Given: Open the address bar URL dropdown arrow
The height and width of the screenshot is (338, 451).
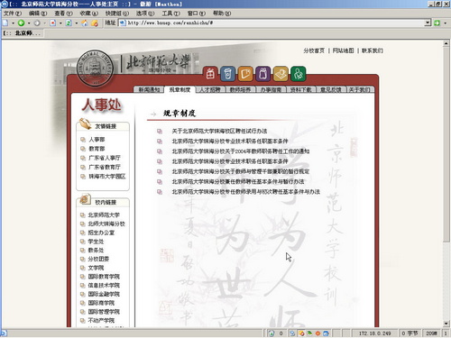Looking at the screenshot, I should point(428,23).
